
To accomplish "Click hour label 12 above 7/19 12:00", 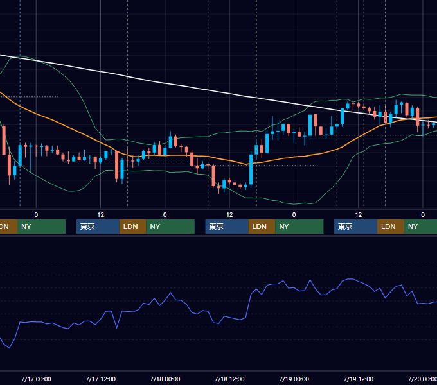I will point(359,215).
